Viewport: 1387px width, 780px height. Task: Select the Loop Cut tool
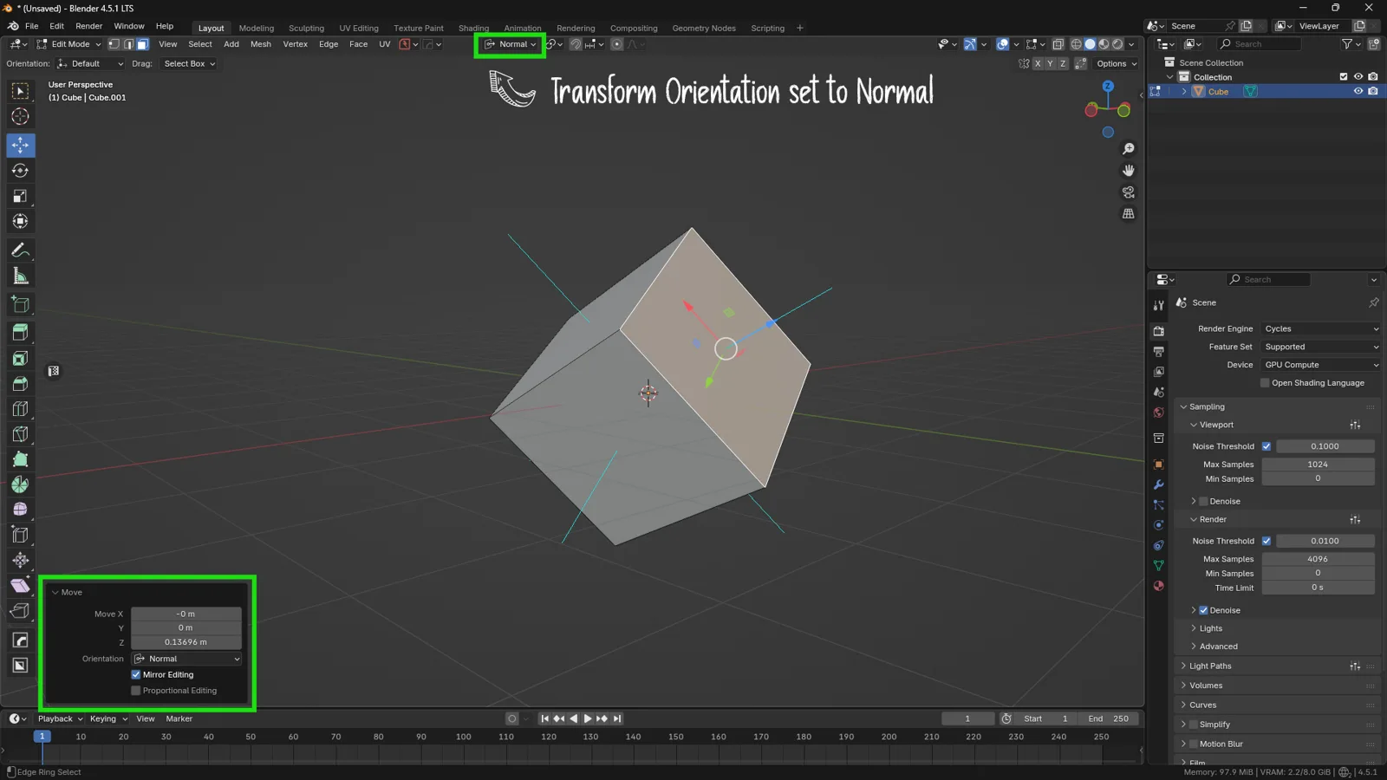pyautogui.click(x=20, y=408)
